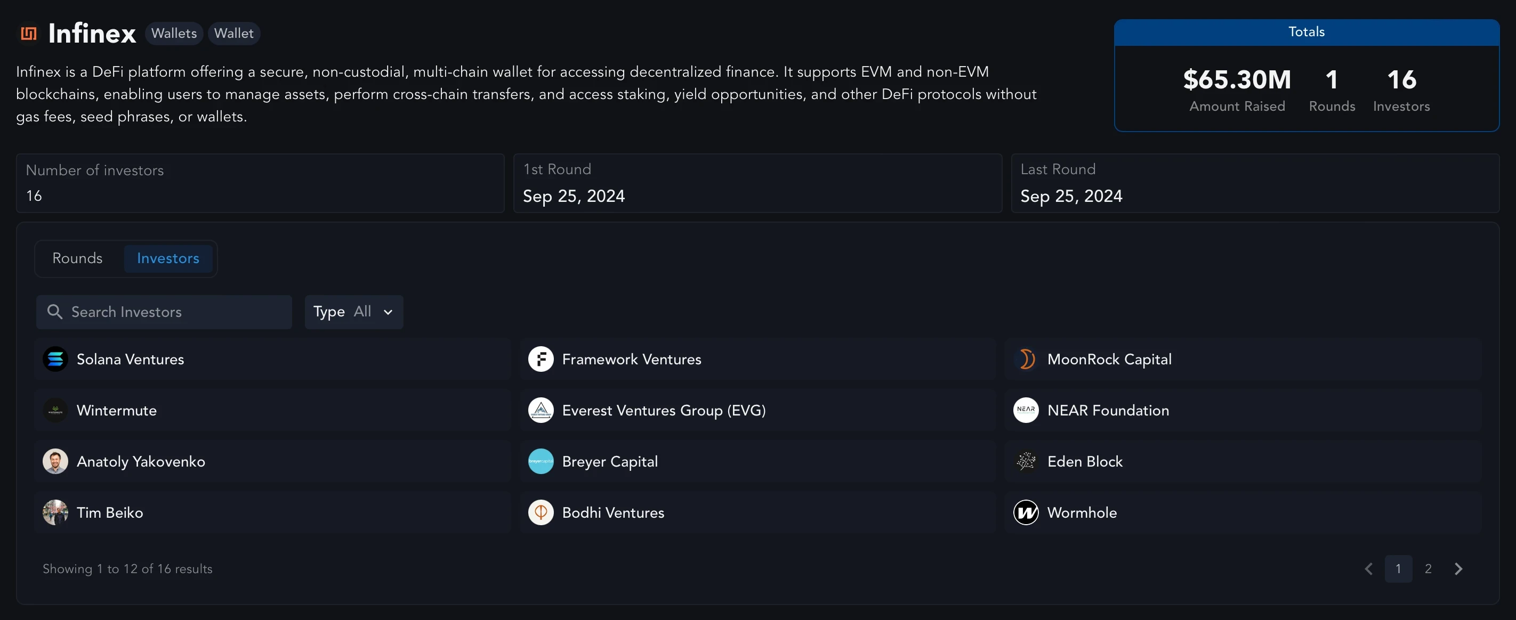
Task: Go to previous page with left chevron
Action: (1368, 569)
